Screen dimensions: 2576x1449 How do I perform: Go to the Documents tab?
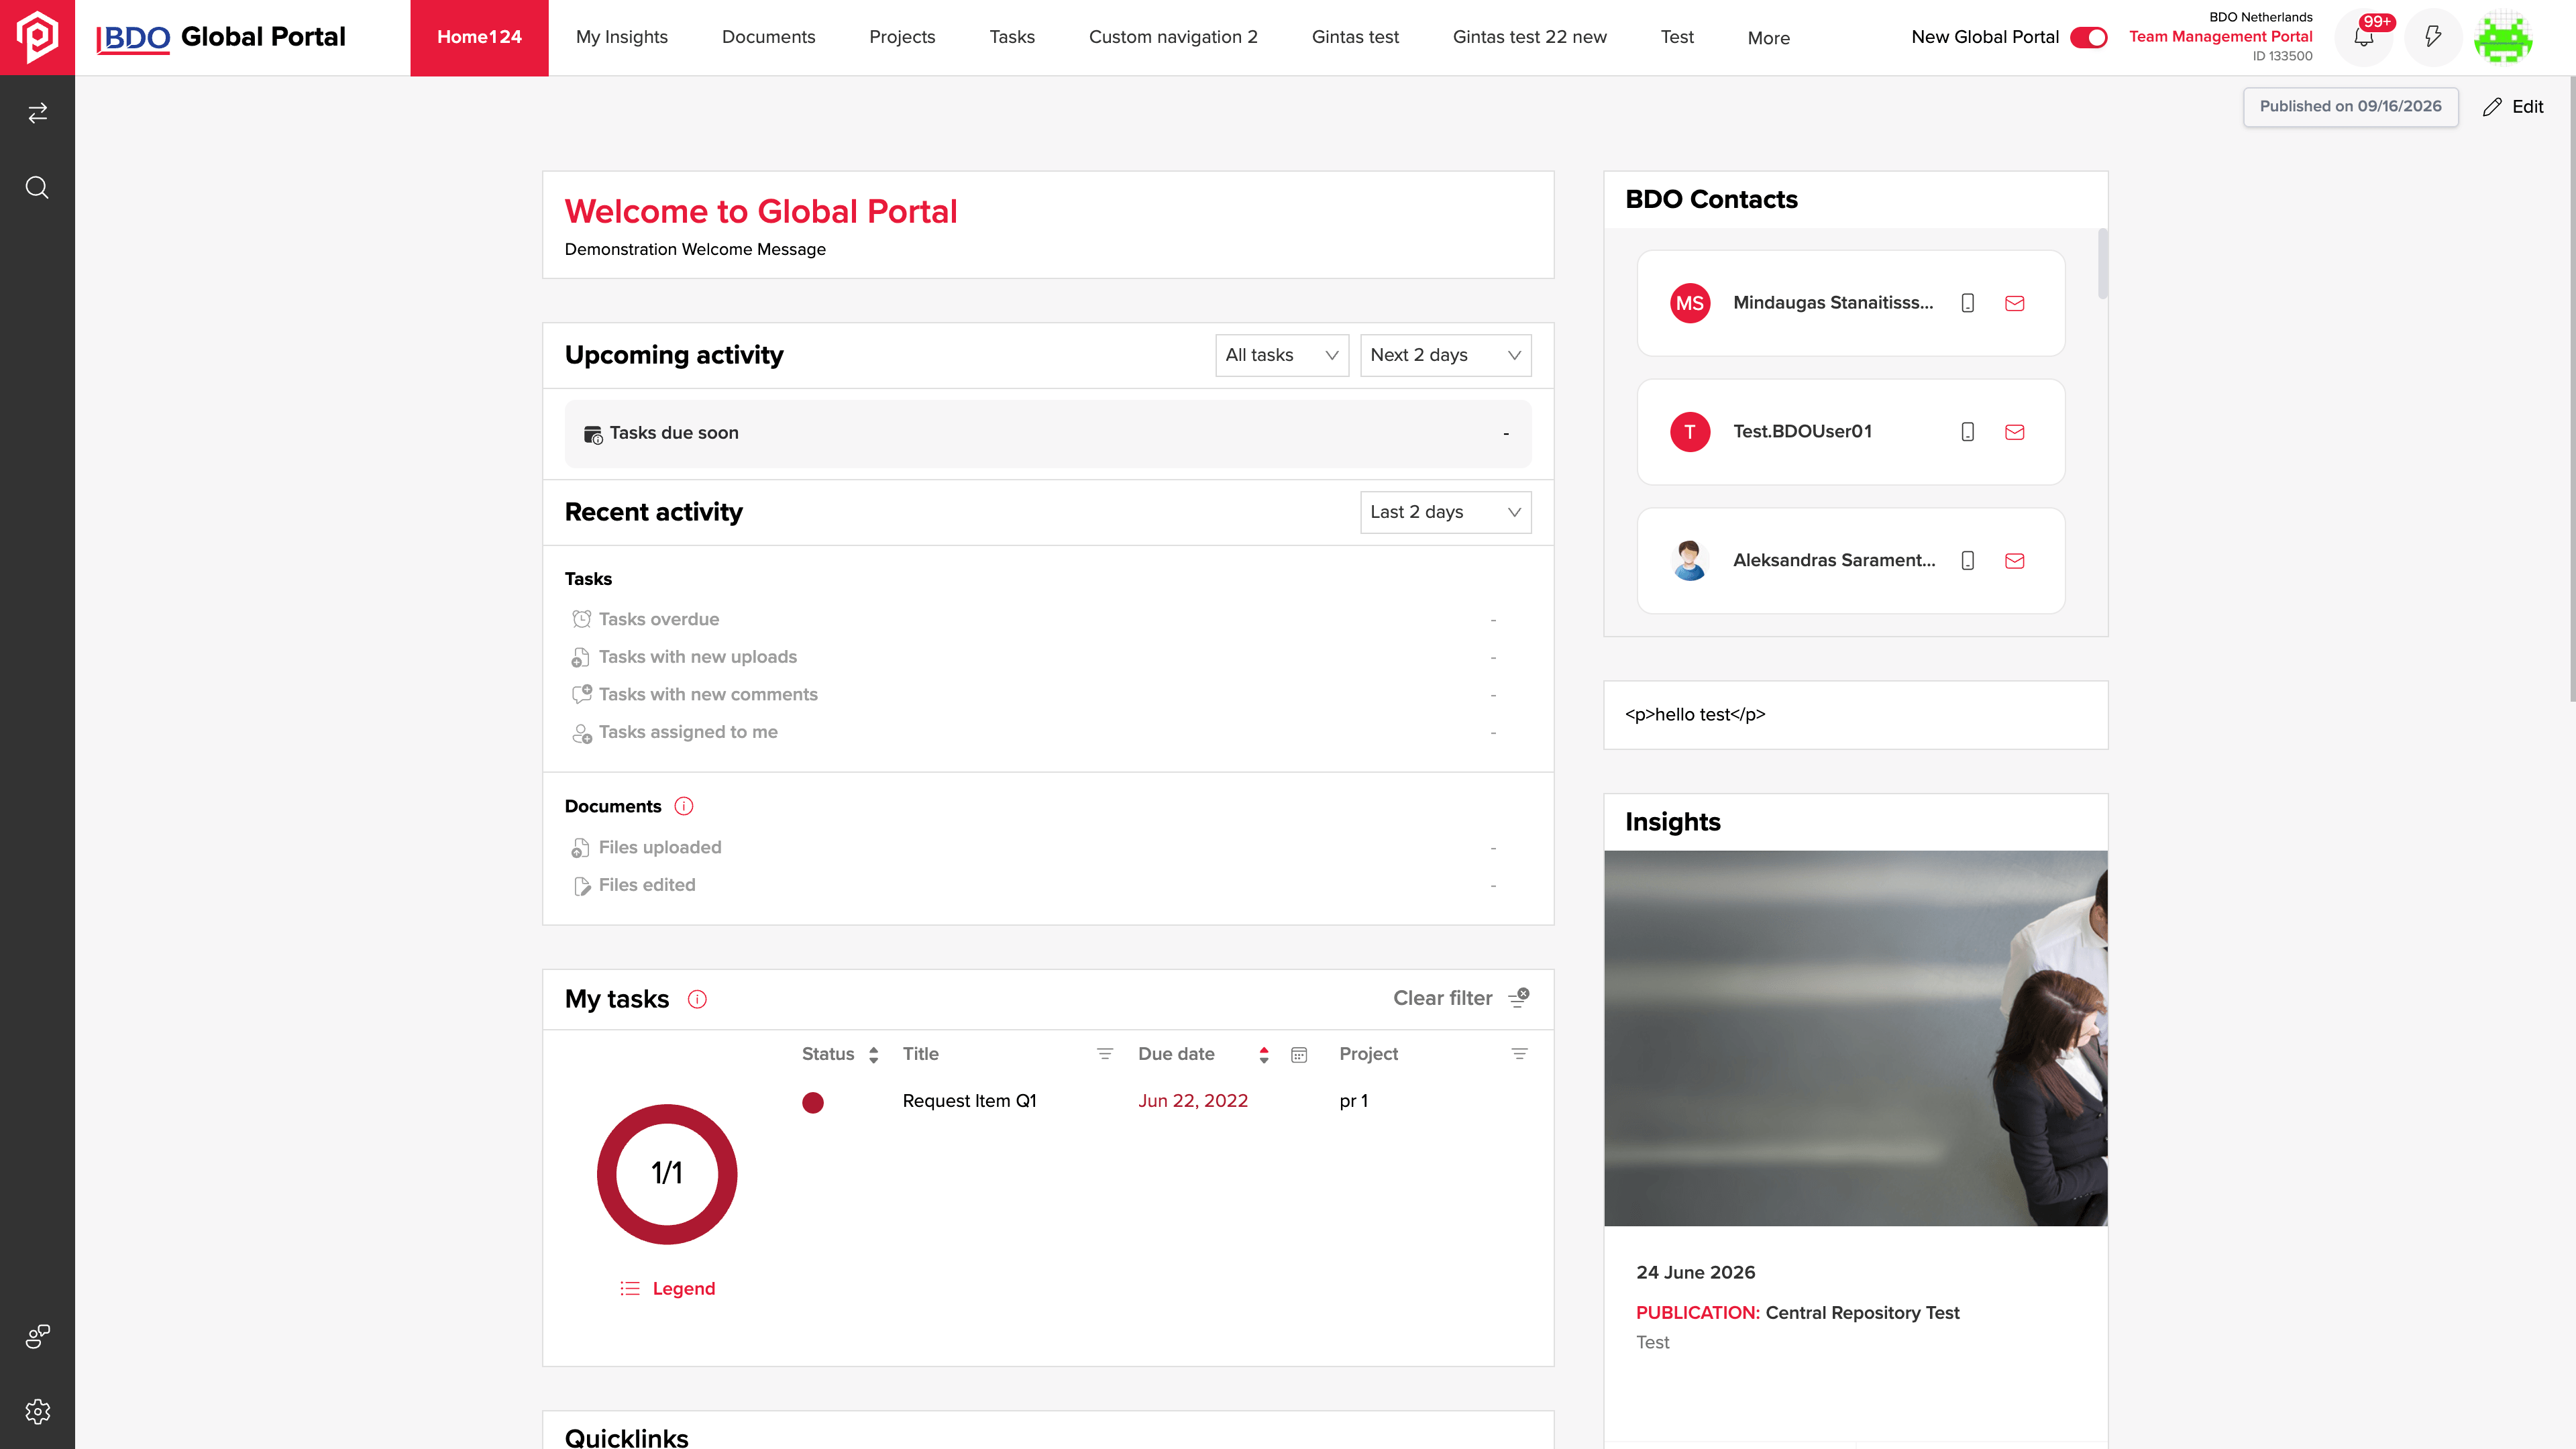point(768,38)
